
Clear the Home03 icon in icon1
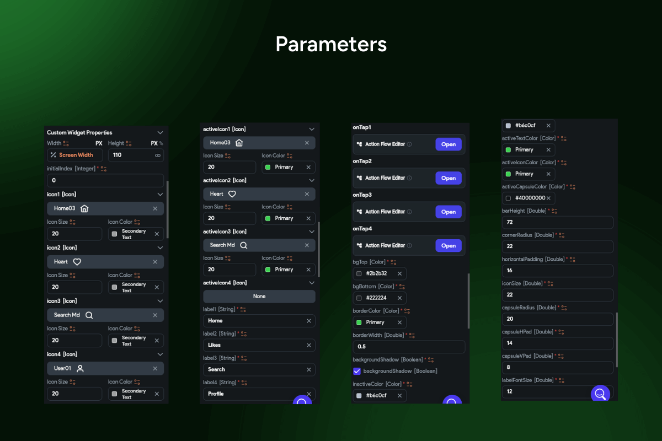(155, 208)
